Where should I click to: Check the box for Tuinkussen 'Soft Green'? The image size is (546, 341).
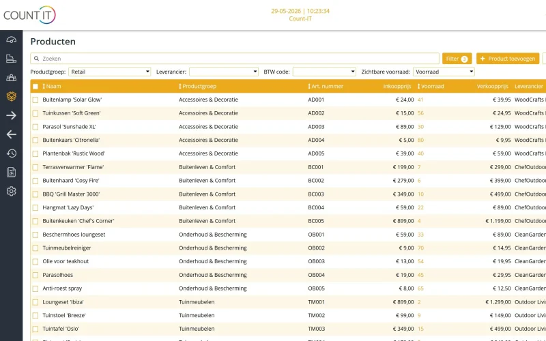35,113
